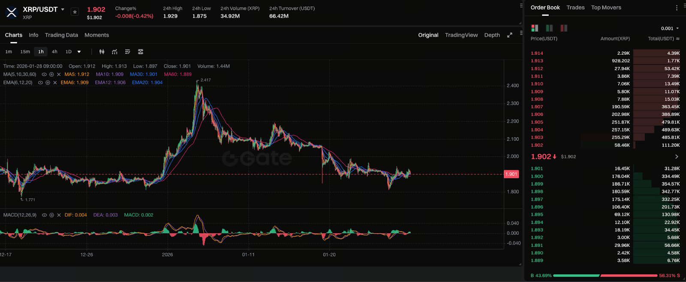The width and height of the screenshot is (686, 282).
Task: Switch chart to TradingView
Action: (x=461, y=35)
